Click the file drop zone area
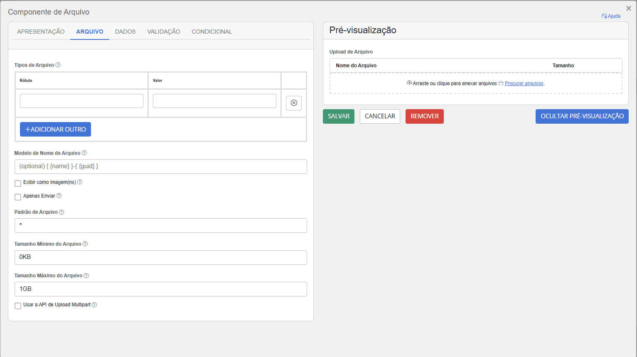 click(x=476, y=83)
